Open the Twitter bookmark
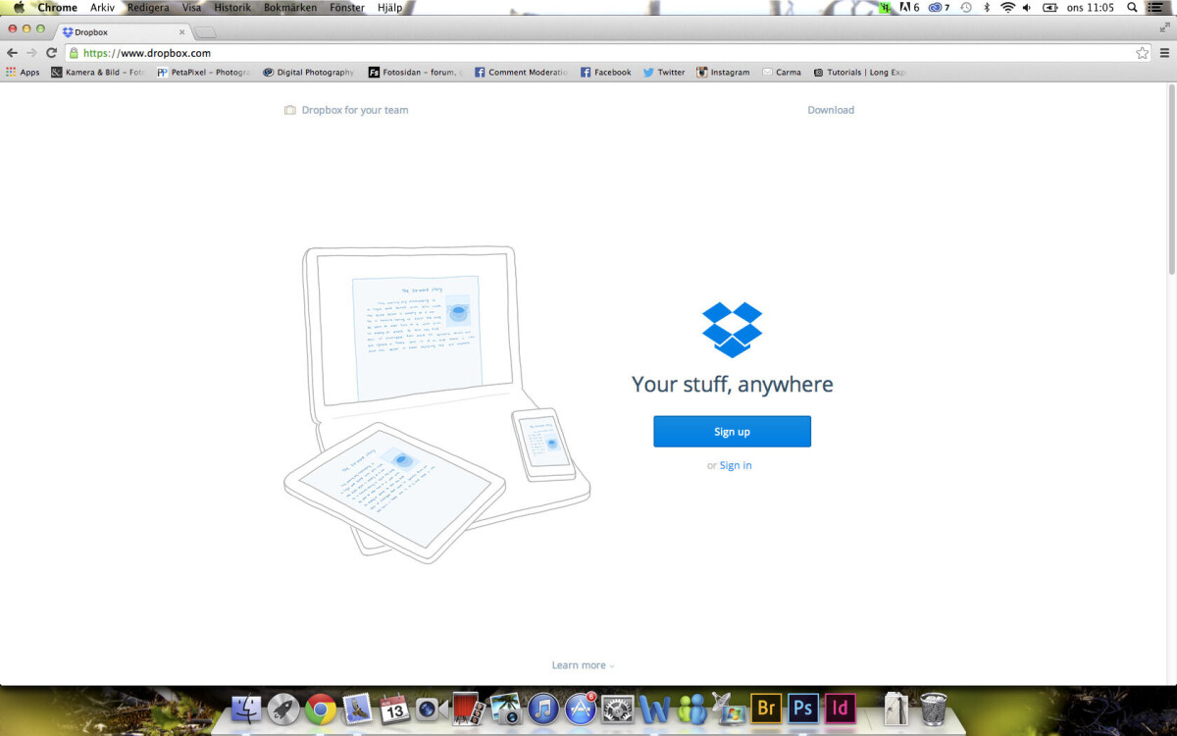The width and height of the screenshot is (1177, 736). point(664,73)
